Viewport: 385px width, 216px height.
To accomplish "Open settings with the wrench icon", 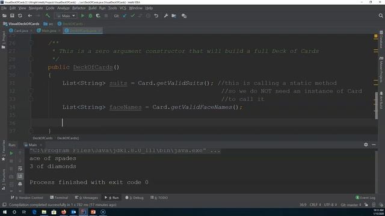I will point(166,16).
